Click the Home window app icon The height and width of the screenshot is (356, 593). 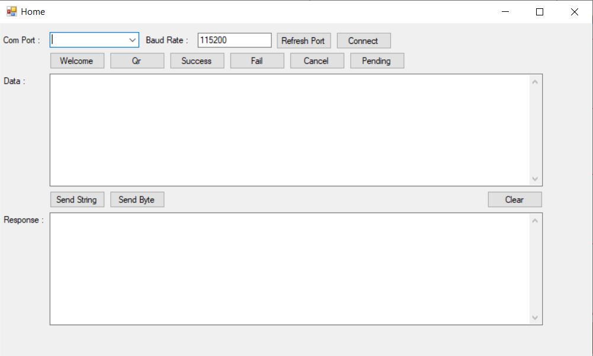click(12, 11)
